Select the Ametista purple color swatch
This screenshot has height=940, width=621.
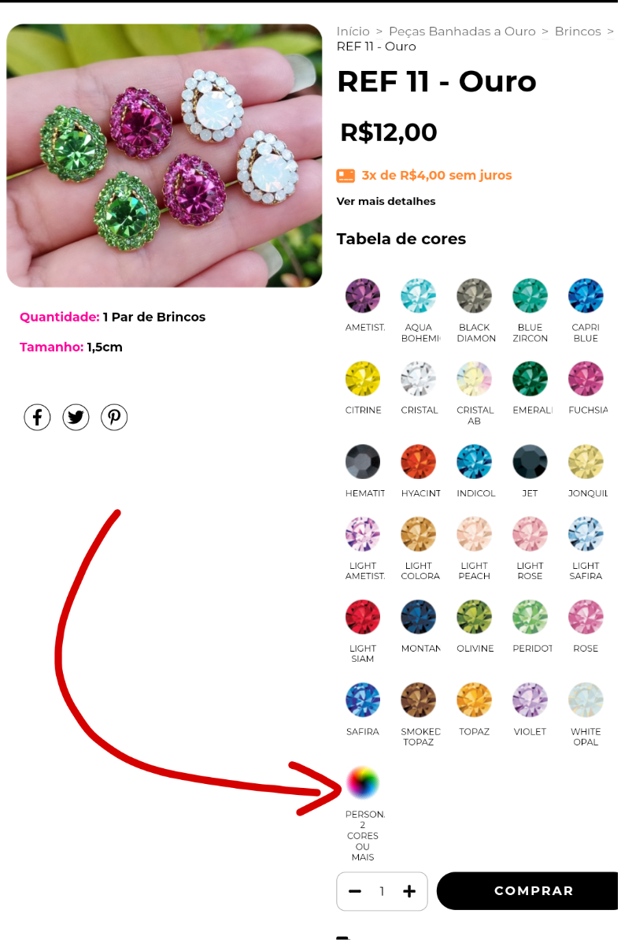[363, 295]
